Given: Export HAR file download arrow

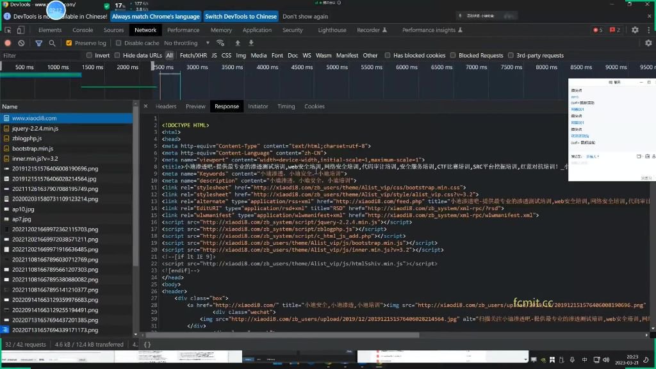Looking at the screenshot, I should point(251,43).
